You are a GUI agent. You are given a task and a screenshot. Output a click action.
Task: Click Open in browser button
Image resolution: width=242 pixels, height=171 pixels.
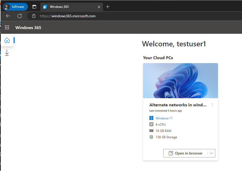[185, 153]
